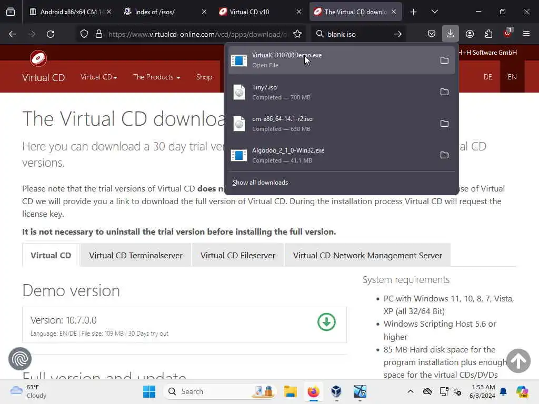Show Algodoo_2_1_0-Win32.exe in folder

444,155
